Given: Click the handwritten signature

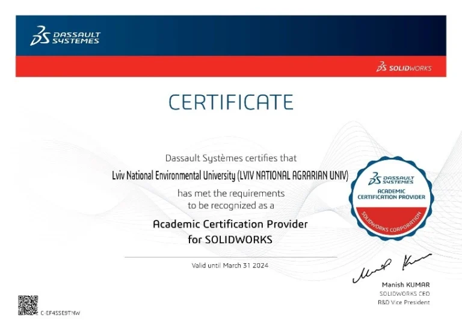Looking at the screenshot, I should pos(391,268).
